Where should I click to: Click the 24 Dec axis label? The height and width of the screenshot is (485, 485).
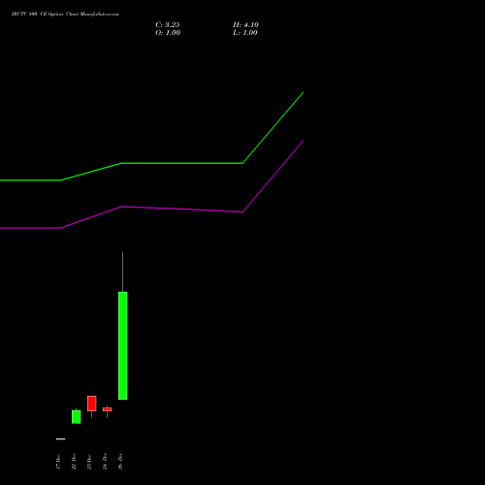click(x=105, y=462)
